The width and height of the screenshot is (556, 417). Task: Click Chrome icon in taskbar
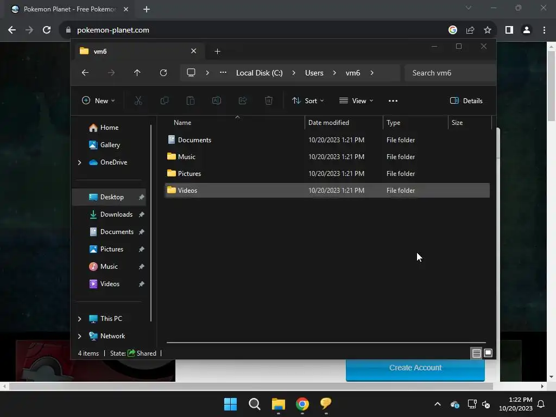(302, 404)
